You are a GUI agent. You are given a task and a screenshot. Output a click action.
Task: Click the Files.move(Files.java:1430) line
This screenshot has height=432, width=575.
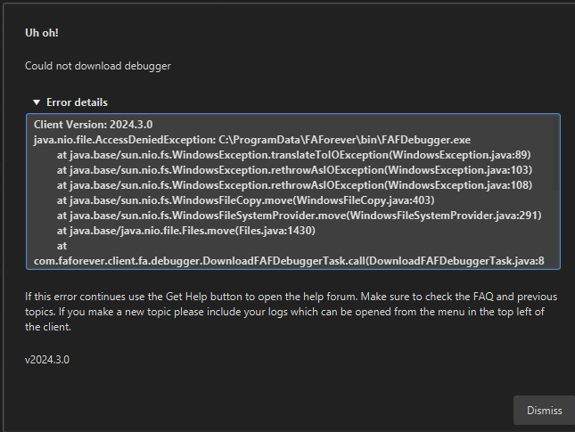(x=186, y=231)
